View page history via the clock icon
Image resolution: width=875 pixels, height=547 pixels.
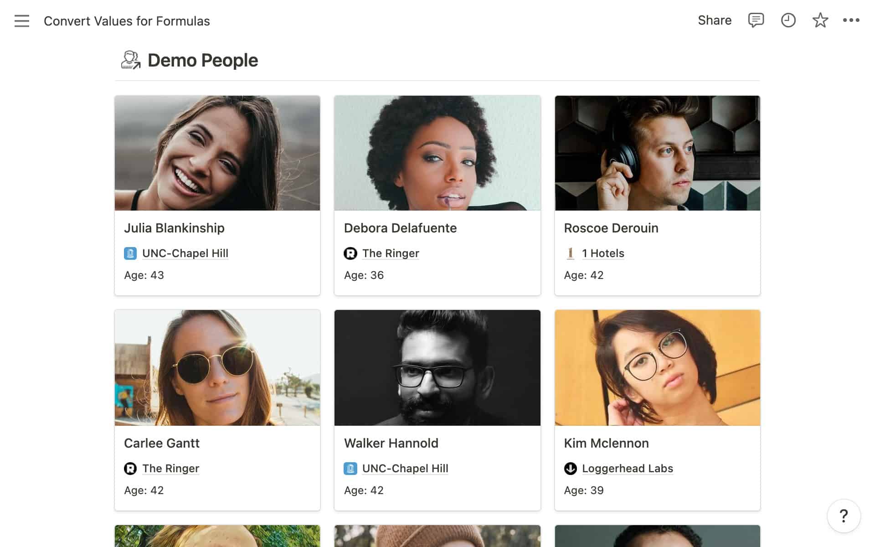click(x=788, y=20)
